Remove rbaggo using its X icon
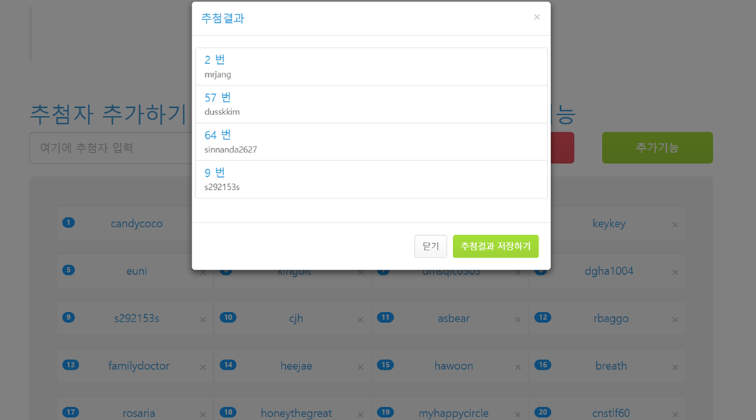This screenshot has width=756, height=420. [675, 320]
